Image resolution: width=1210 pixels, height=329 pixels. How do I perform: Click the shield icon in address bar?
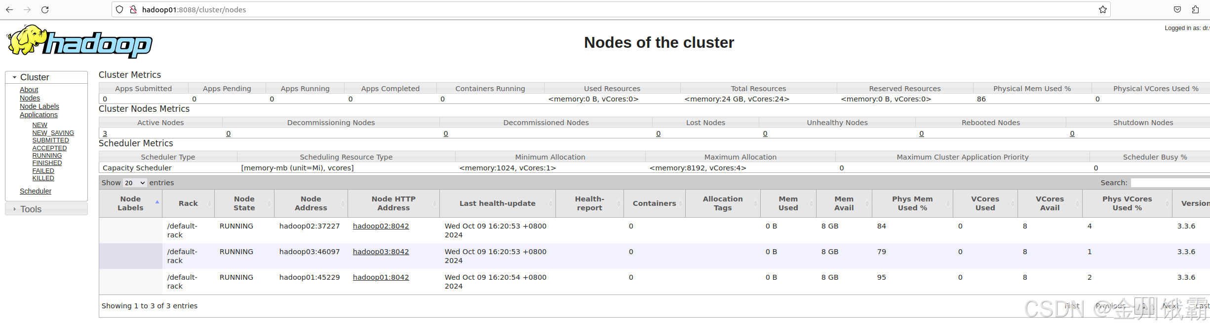pos(119,10)
